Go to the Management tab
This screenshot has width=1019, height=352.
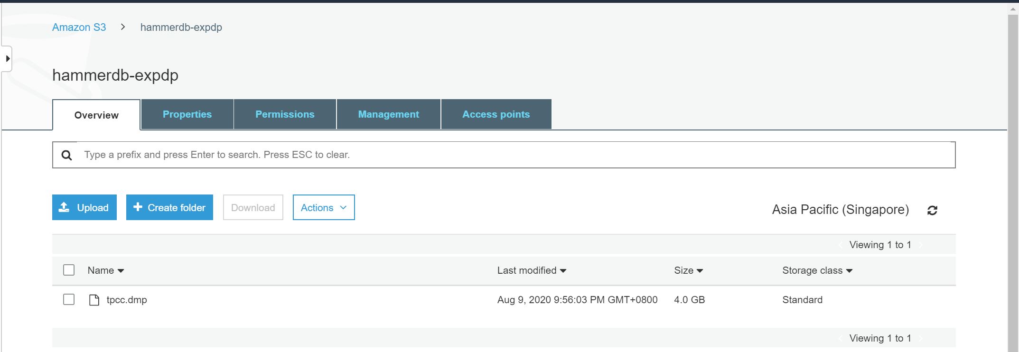tap(388, 114)
